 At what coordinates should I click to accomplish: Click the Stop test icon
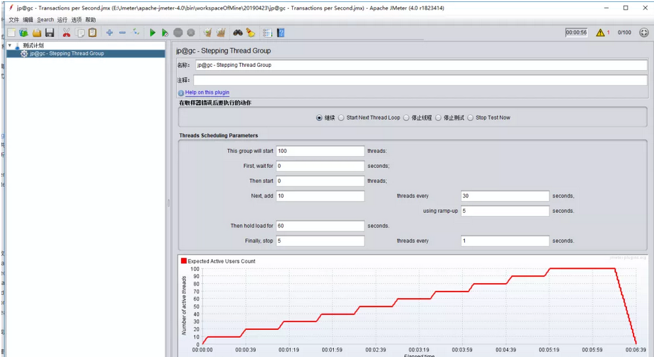[178, 32]
